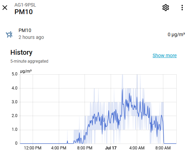The height and width of the screenshot is (157, 187).
Task: Click the 8:00 PM axis label
Action: (x=85, y=148)
